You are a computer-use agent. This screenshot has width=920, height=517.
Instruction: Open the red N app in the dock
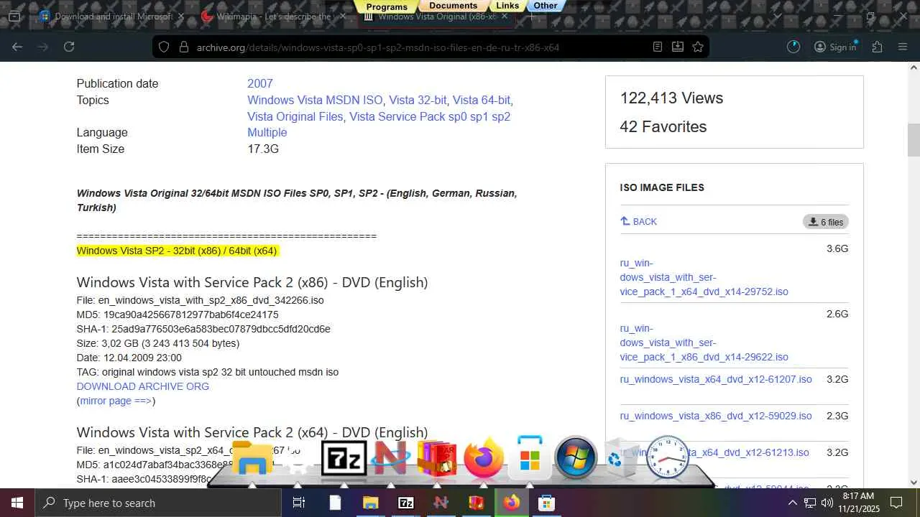(391, 458)
